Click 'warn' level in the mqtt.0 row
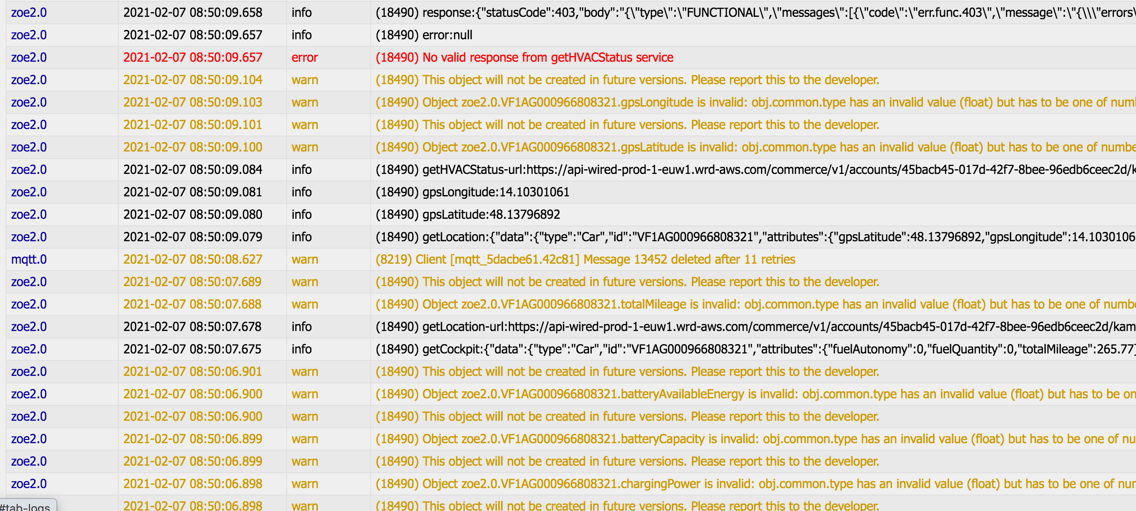 [305, 259]
